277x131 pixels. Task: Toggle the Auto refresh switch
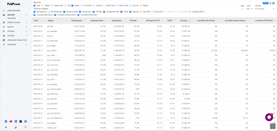(x=243, y=9)
